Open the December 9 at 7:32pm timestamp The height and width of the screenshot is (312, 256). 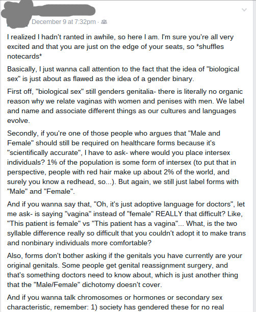(x=64, y=22)
